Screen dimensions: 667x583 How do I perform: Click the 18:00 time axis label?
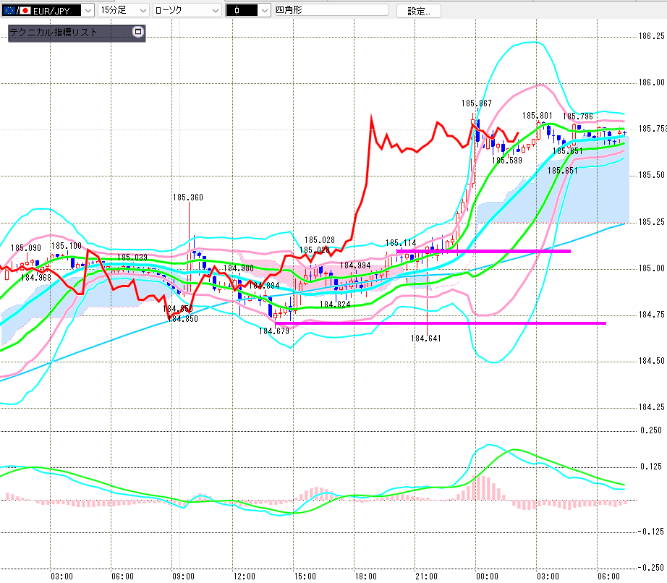pos(366,576)
